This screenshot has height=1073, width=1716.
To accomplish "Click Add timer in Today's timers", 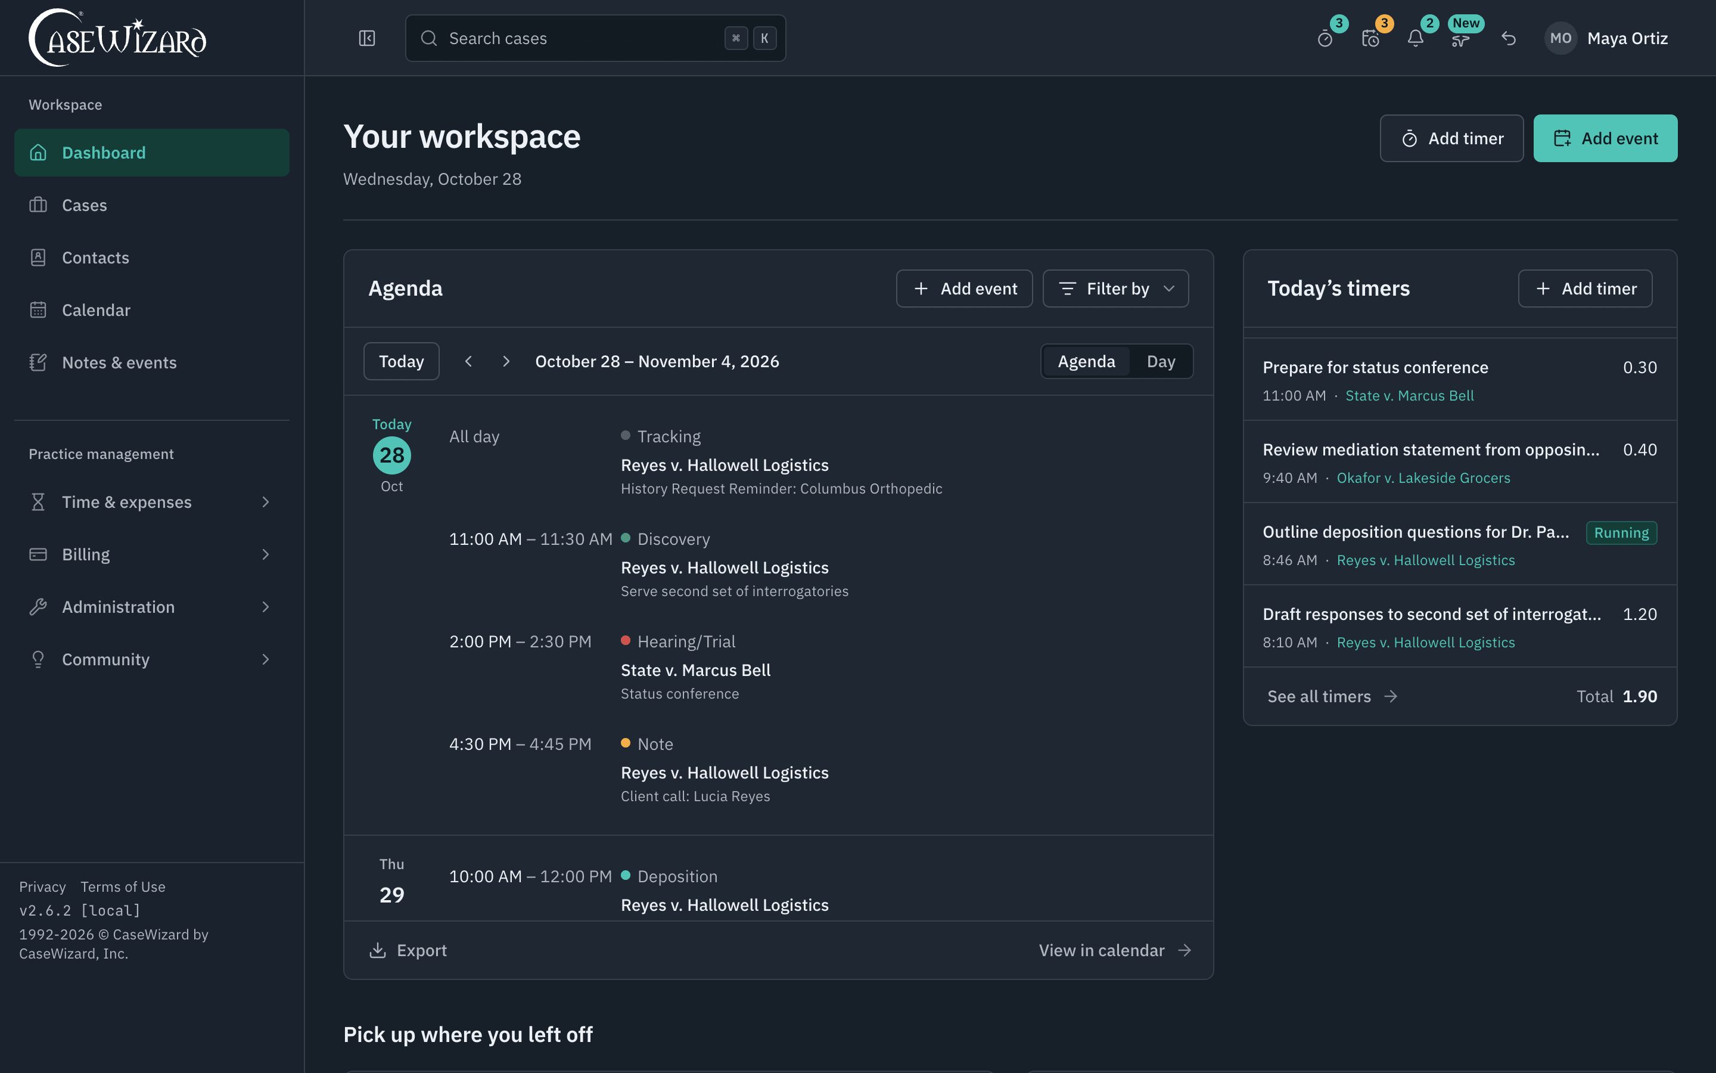I will [1585, 288].
